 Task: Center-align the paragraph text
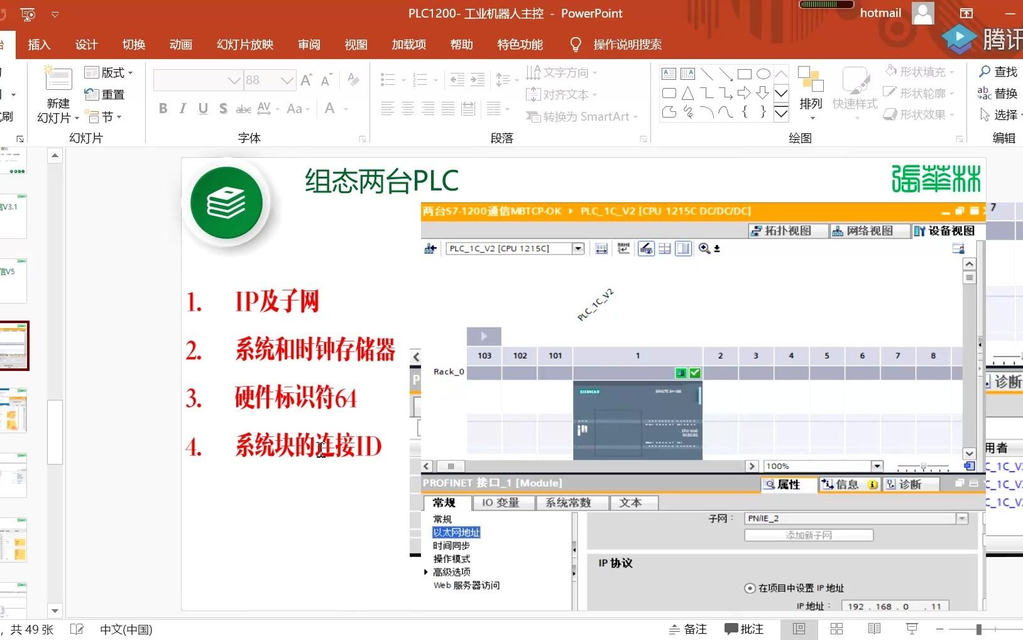408,109
